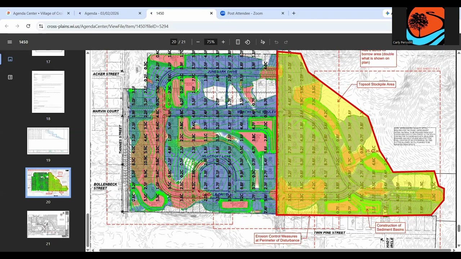View site information icon in address bar
Image resolution: width=461 pixels, height=259 pixels.
41,26
